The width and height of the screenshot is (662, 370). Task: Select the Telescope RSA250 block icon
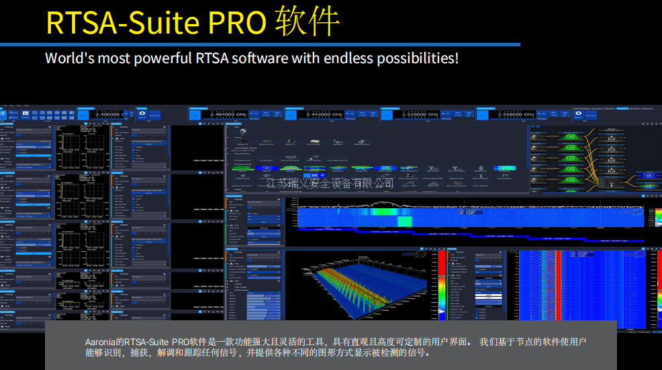[362, 142]
